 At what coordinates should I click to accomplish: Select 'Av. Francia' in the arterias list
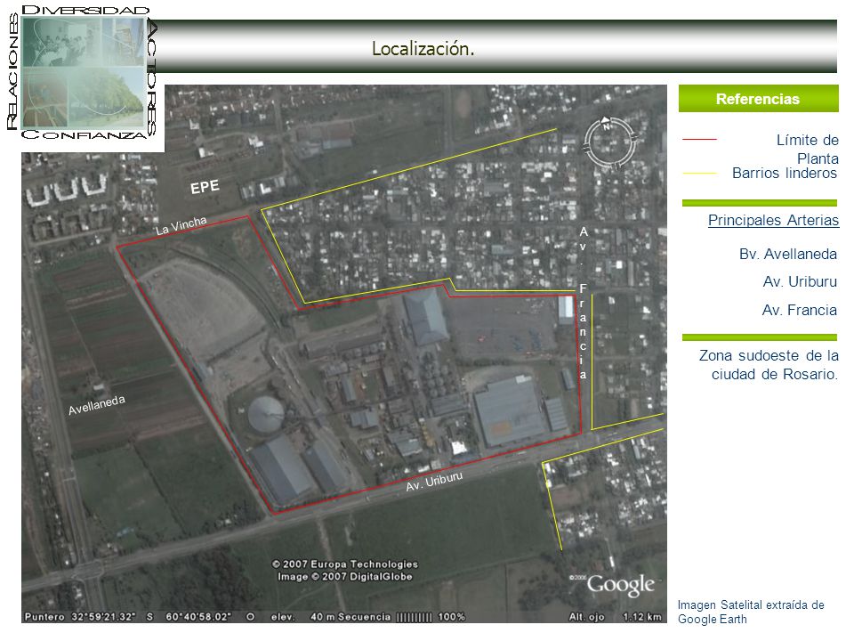coord(800,310)
